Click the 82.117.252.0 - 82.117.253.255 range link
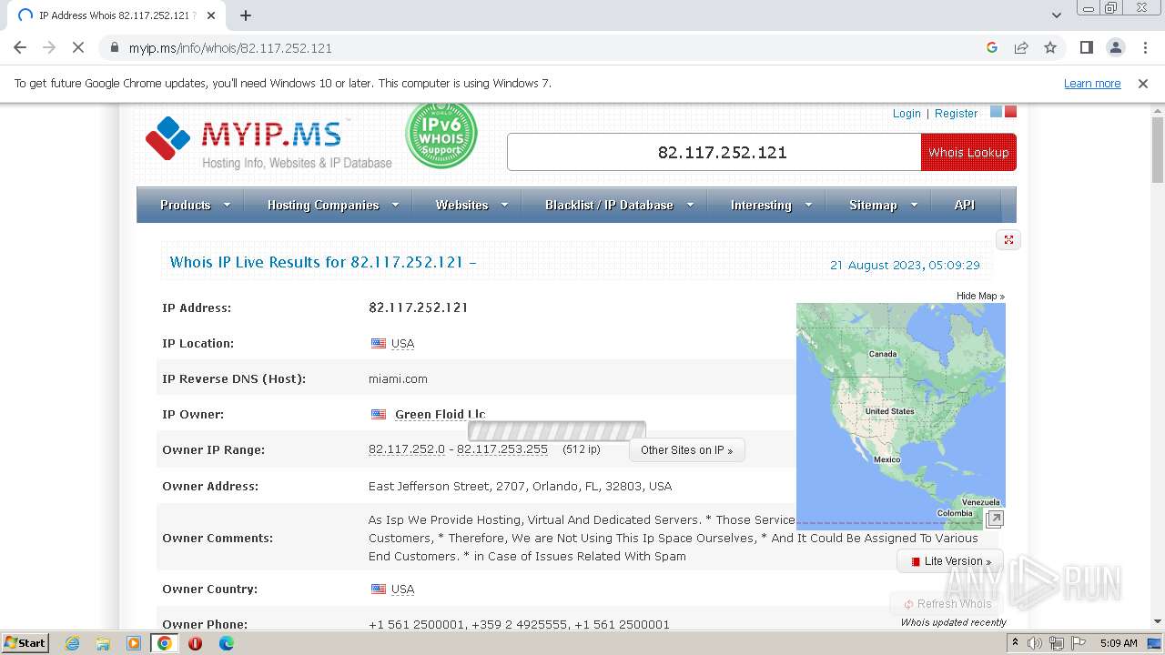Viewport: 1165px width, 655px height. 458,449
